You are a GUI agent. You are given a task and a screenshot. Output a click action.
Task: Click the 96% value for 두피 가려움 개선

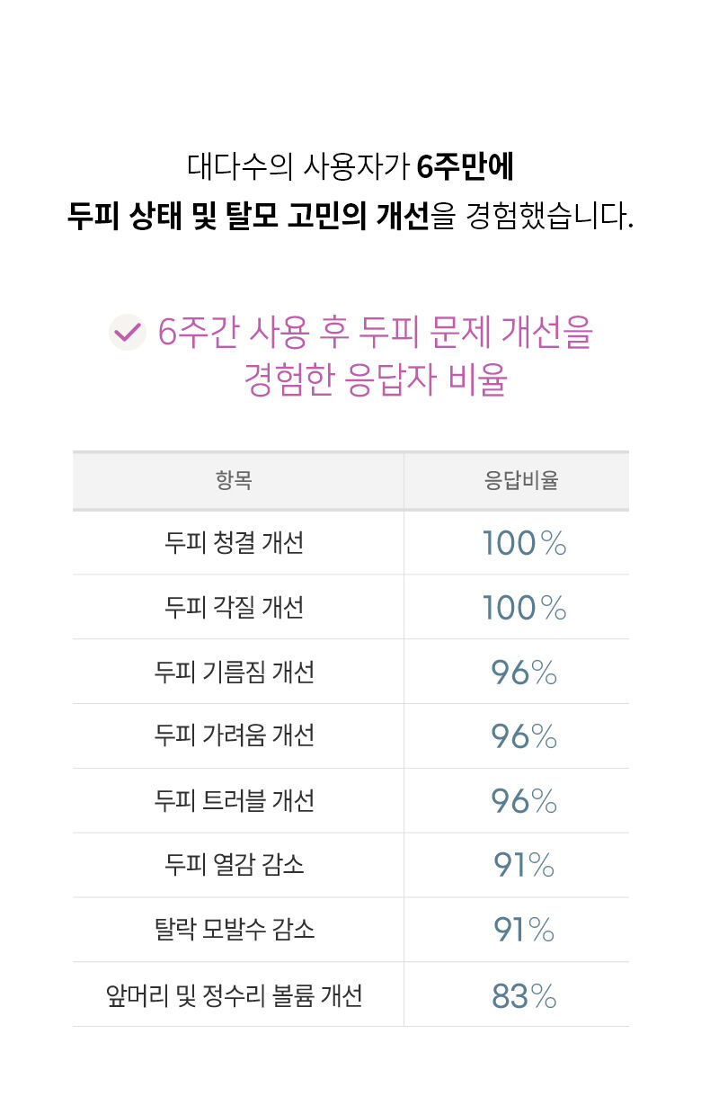click(524, 736)
